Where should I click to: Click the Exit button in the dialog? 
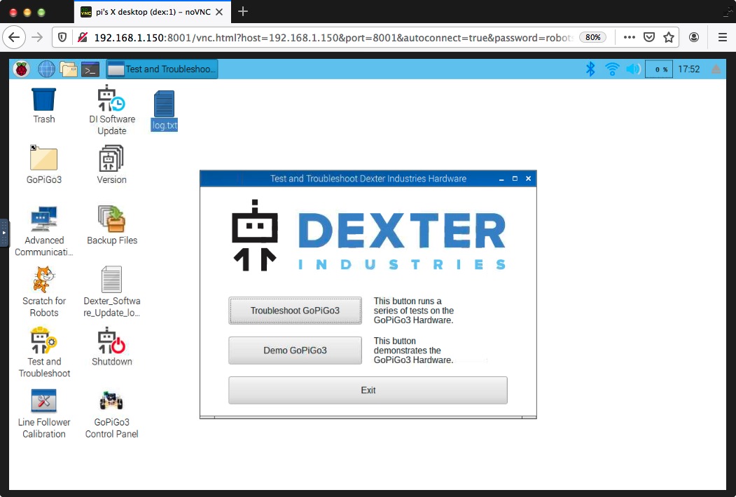tap(368, 390)
